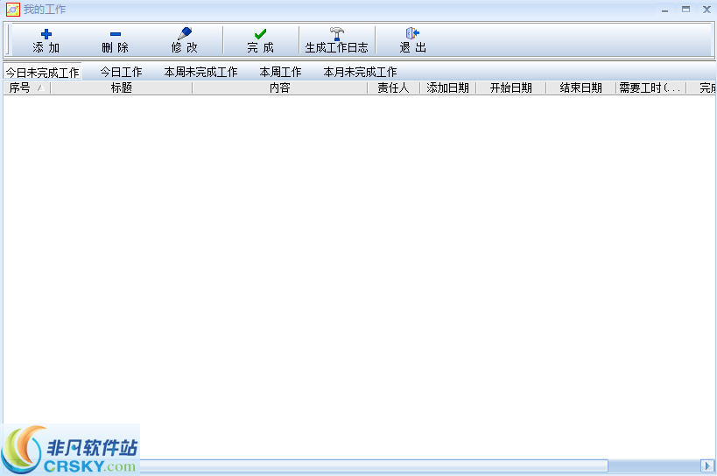
Task: Sort by 开始日期 column header
Action: tap(510, 87)
